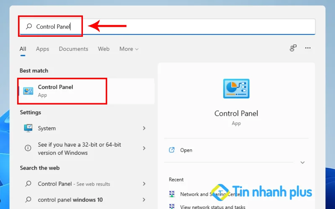This screenshot has height=209, width=335.
Task: Switch to the Documents tab
Action: coord(74,49)
